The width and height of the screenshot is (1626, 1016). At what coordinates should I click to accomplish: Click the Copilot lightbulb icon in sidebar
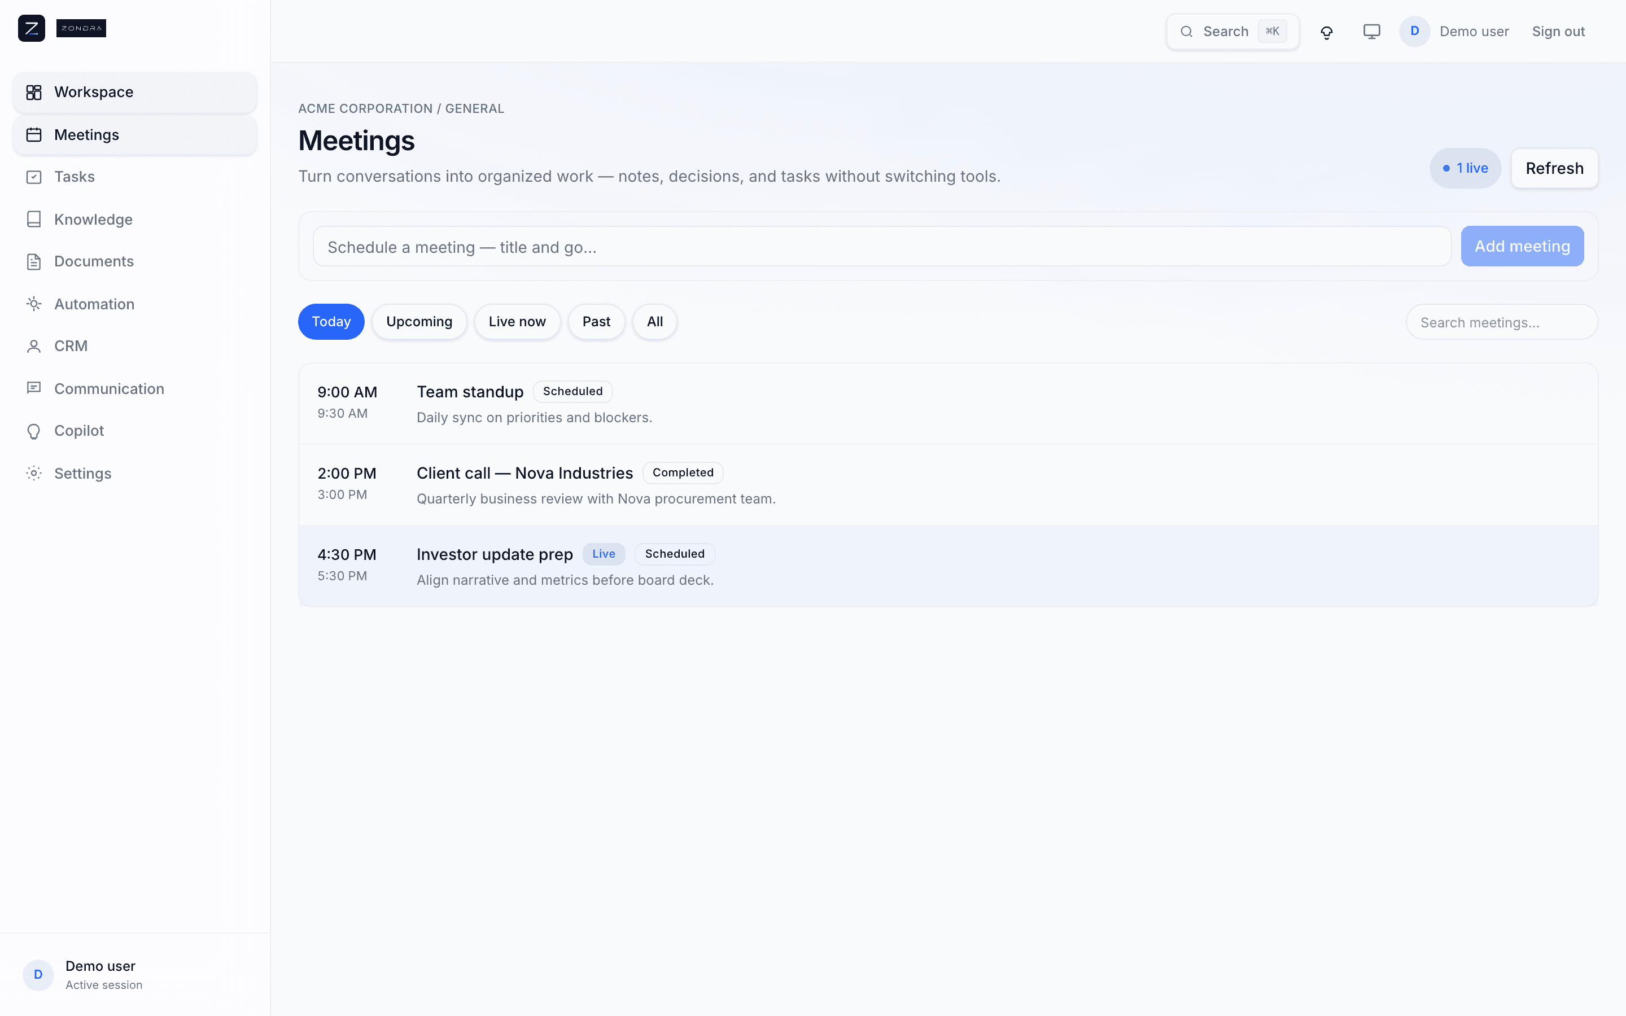click(34, 431)
